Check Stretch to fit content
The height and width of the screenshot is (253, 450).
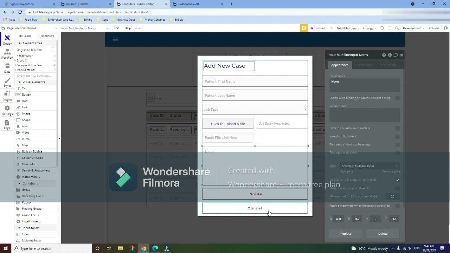(x=397, y=136)
